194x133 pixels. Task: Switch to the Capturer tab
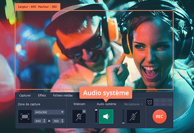[25, 96]
